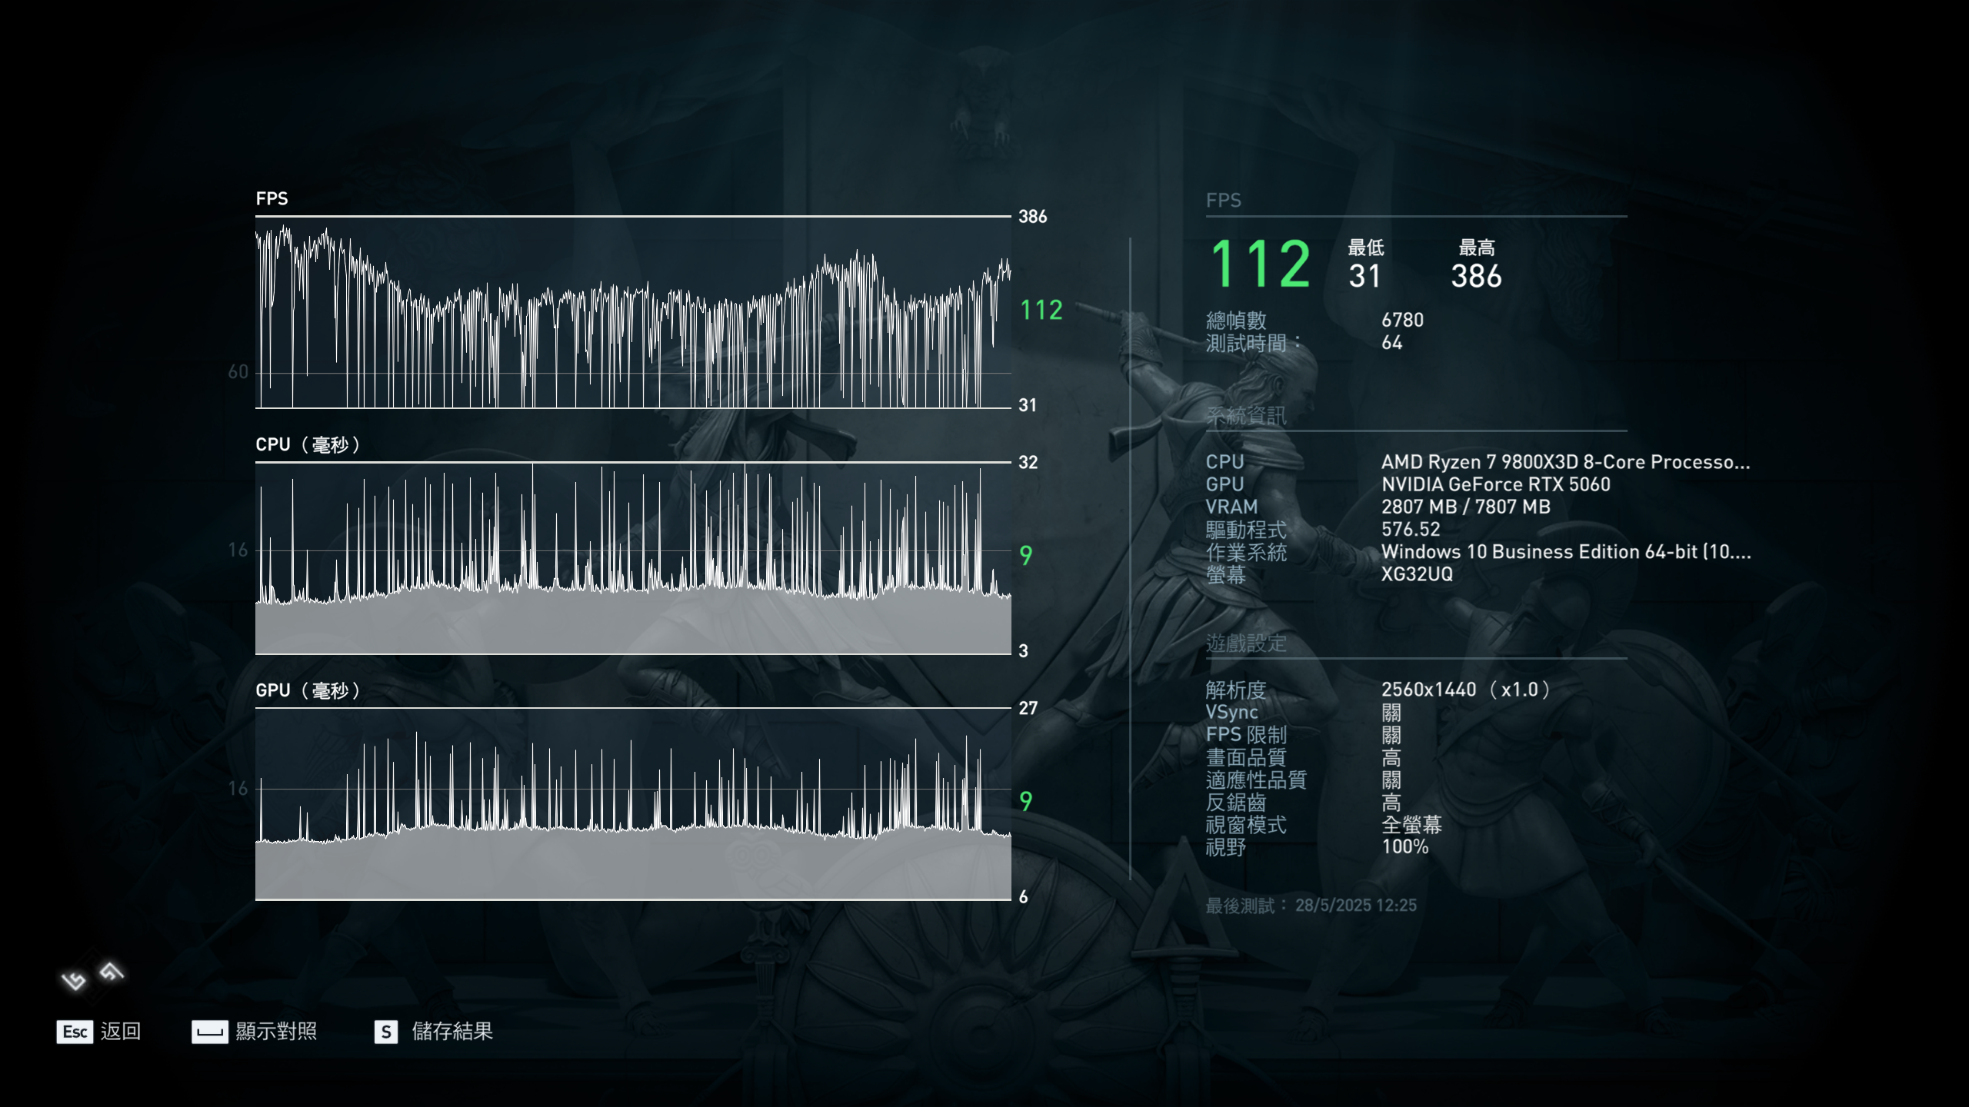This screenshot has width=1969, height=1107.
Task: Click the 全螢幕 window mode value
Action: pyautogui.click(x=1411, y=825)
